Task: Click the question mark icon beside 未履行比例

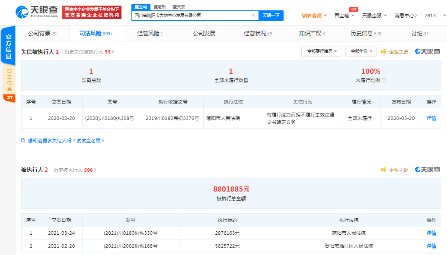Action: click(x=384, y=80)
